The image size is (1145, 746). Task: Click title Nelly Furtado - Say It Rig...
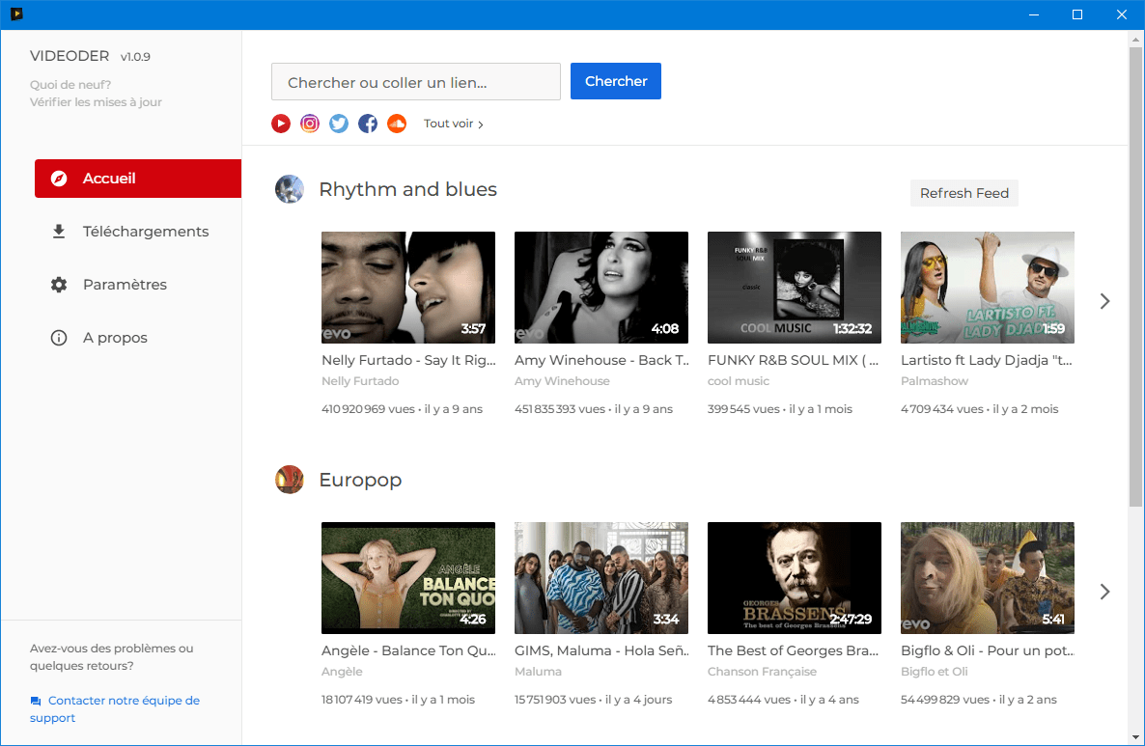click(408, 360)
